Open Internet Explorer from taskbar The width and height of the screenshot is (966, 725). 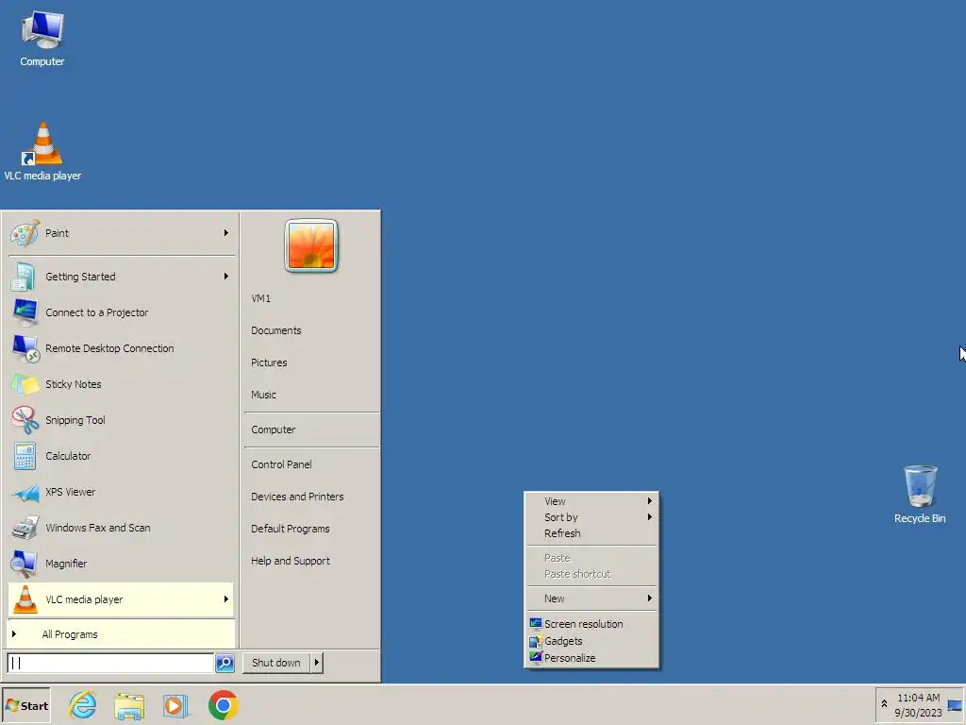pos(83,705)
